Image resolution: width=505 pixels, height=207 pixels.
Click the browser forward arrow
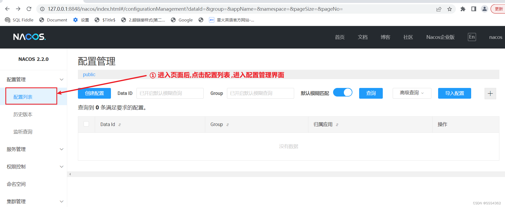pyautogui.click(x=18, y=9)
